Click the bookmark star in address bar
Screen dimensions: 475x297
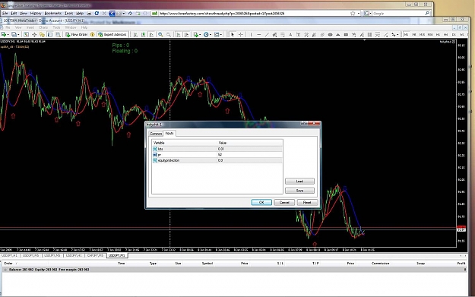pyautogui.click(x=353, y=14)
